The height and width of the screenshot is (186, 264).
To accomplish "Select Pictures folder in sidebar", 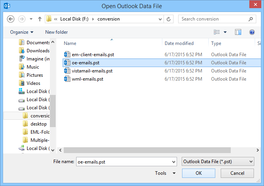I will (31, 75).
